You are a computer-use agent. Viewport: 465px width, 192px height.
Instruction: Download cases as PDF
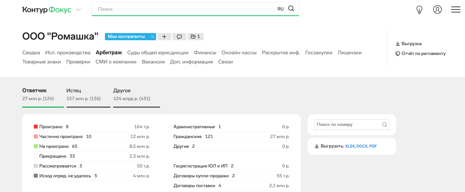coord(373,146)
